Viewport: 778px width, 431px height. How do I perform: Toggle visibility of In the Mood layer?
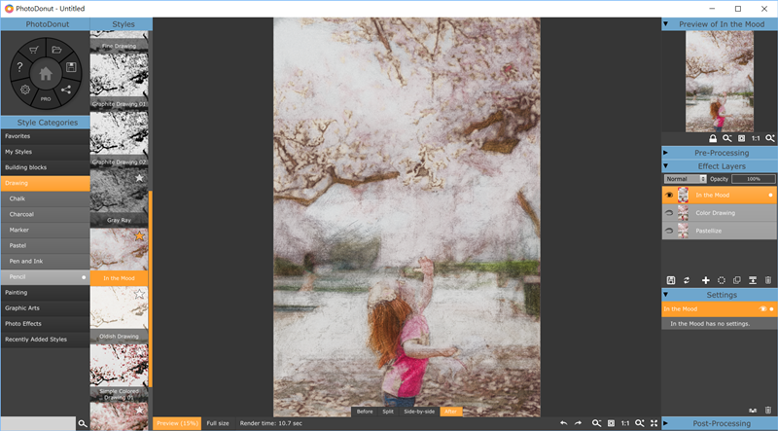[669, 195]
